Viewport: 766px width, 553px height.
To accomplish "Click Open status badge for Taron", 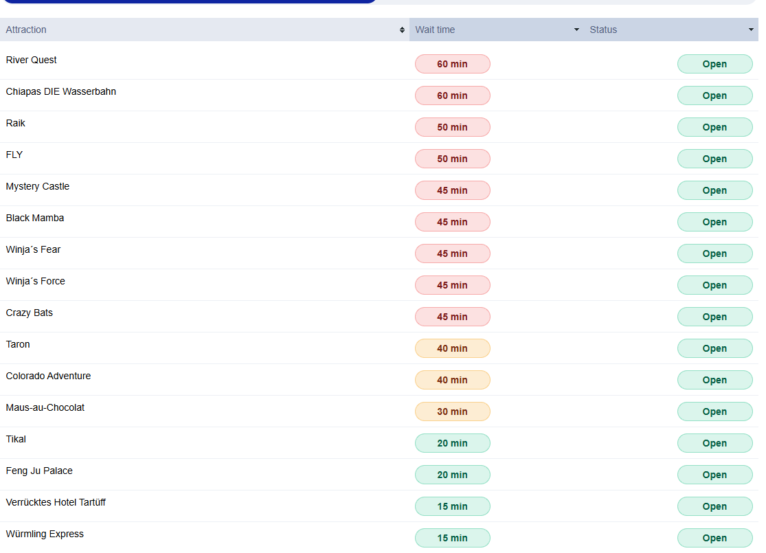I will pyautogui.click(x=714, y=348).
